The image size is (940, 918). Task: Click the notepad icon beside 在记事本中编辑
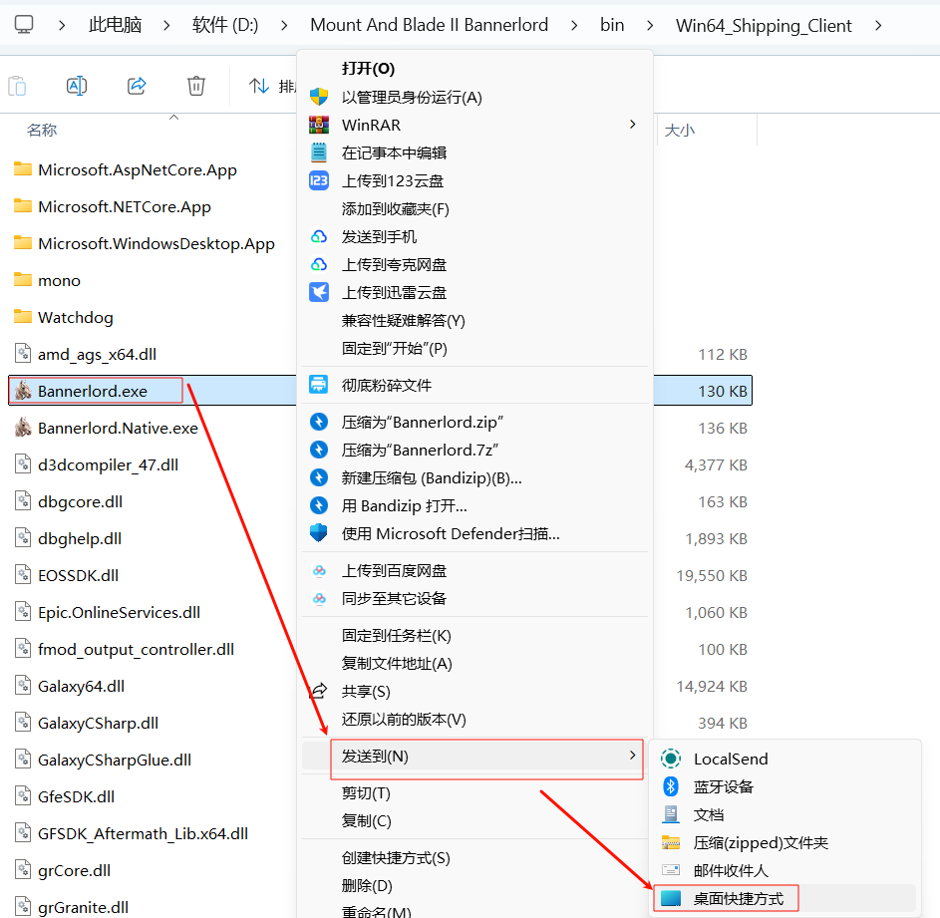(319, 153)
